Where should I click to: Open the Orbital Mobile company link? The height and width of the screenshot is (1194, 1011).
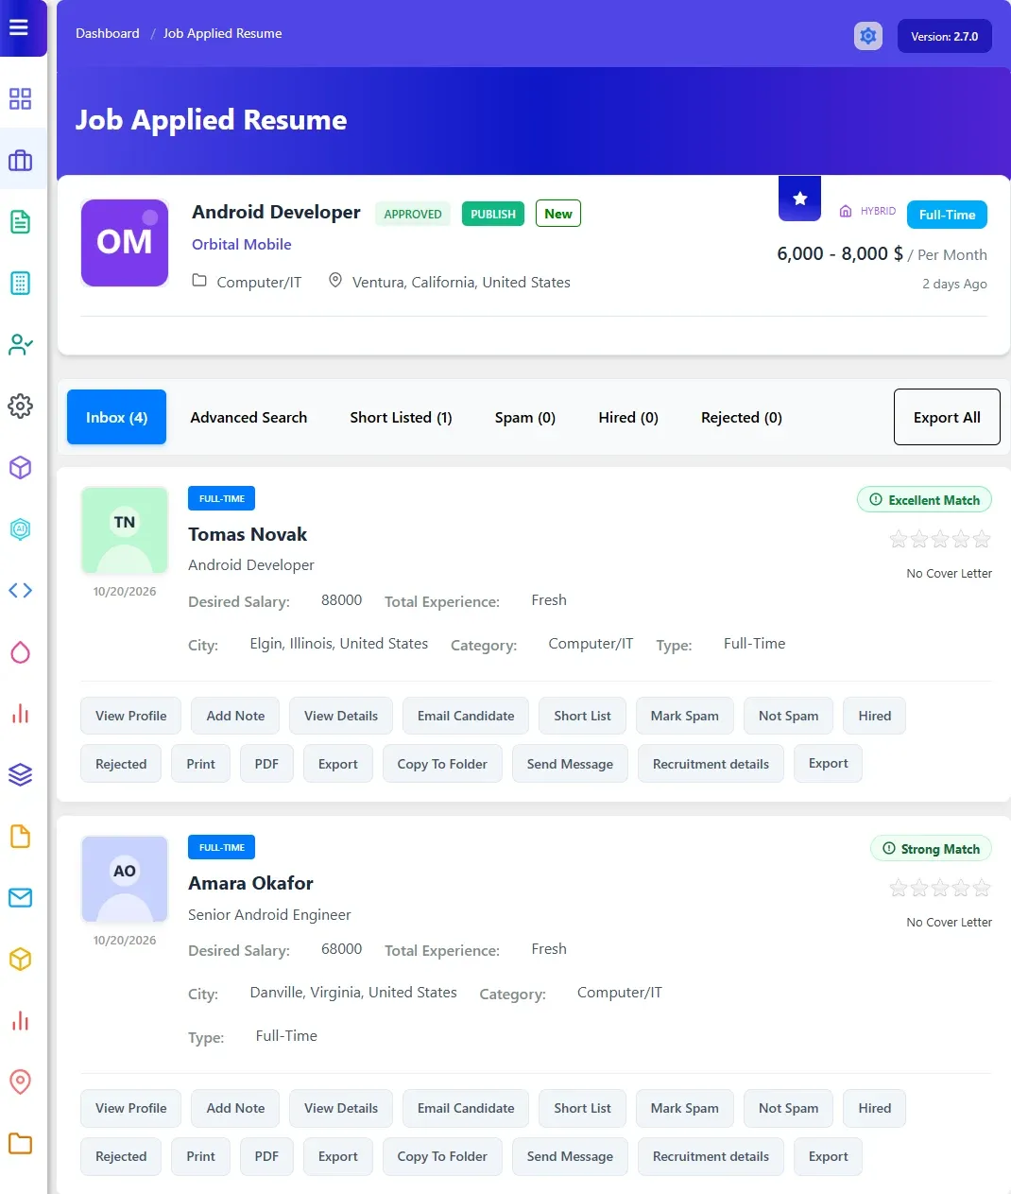(x=241, y=244)
